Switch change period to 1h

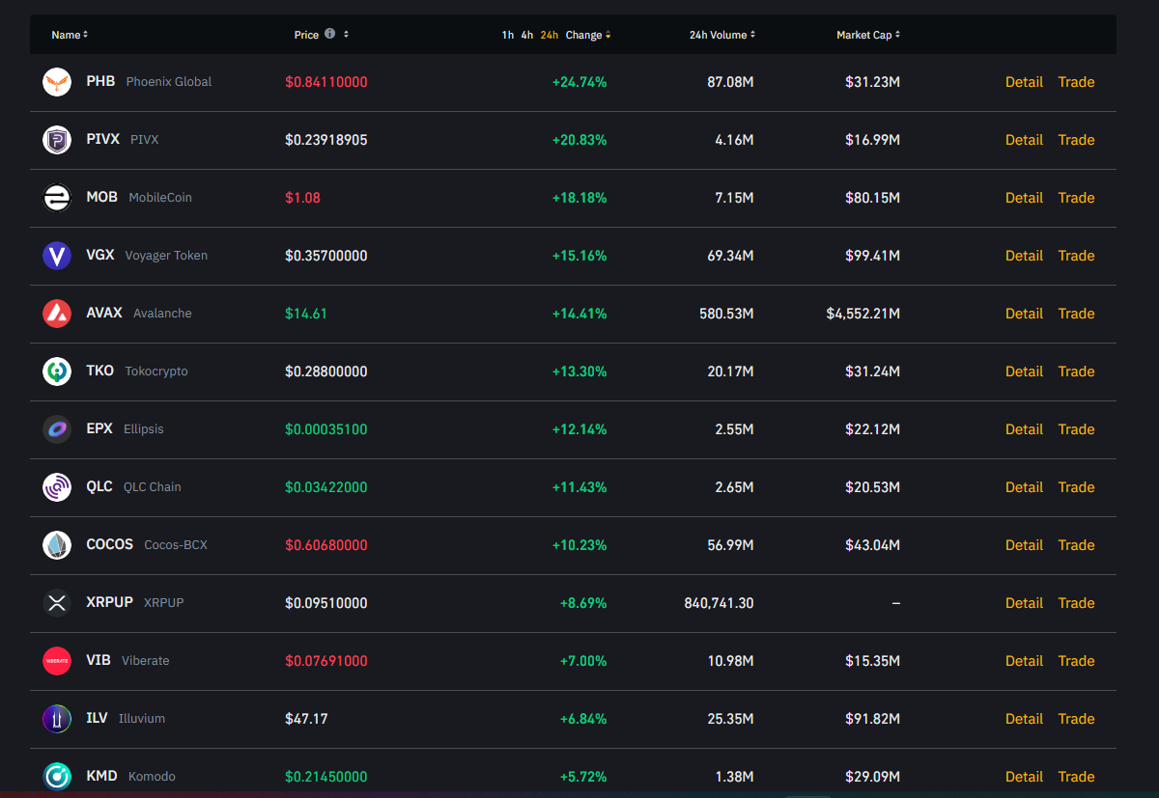tap(507, 35)
